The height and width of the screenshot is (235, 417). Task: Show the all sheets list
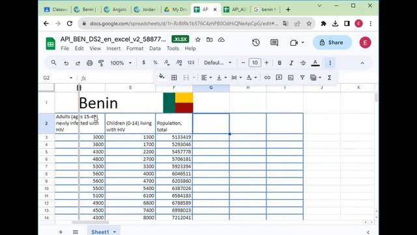pyautogui.click(x=76, y=232)
